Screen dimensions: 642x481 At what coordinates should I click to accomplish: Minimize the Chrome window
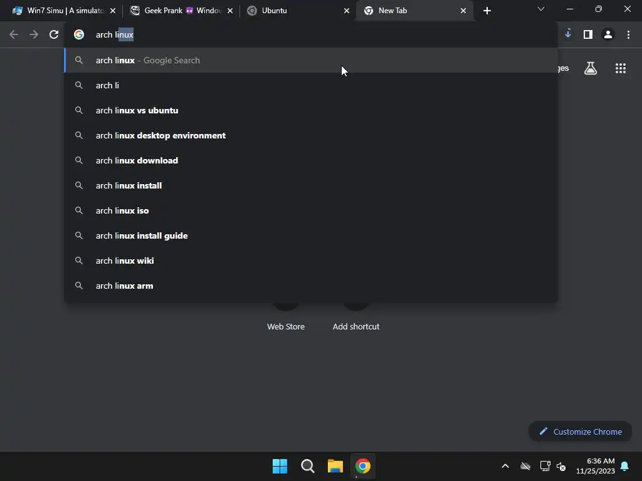(569, 9)
